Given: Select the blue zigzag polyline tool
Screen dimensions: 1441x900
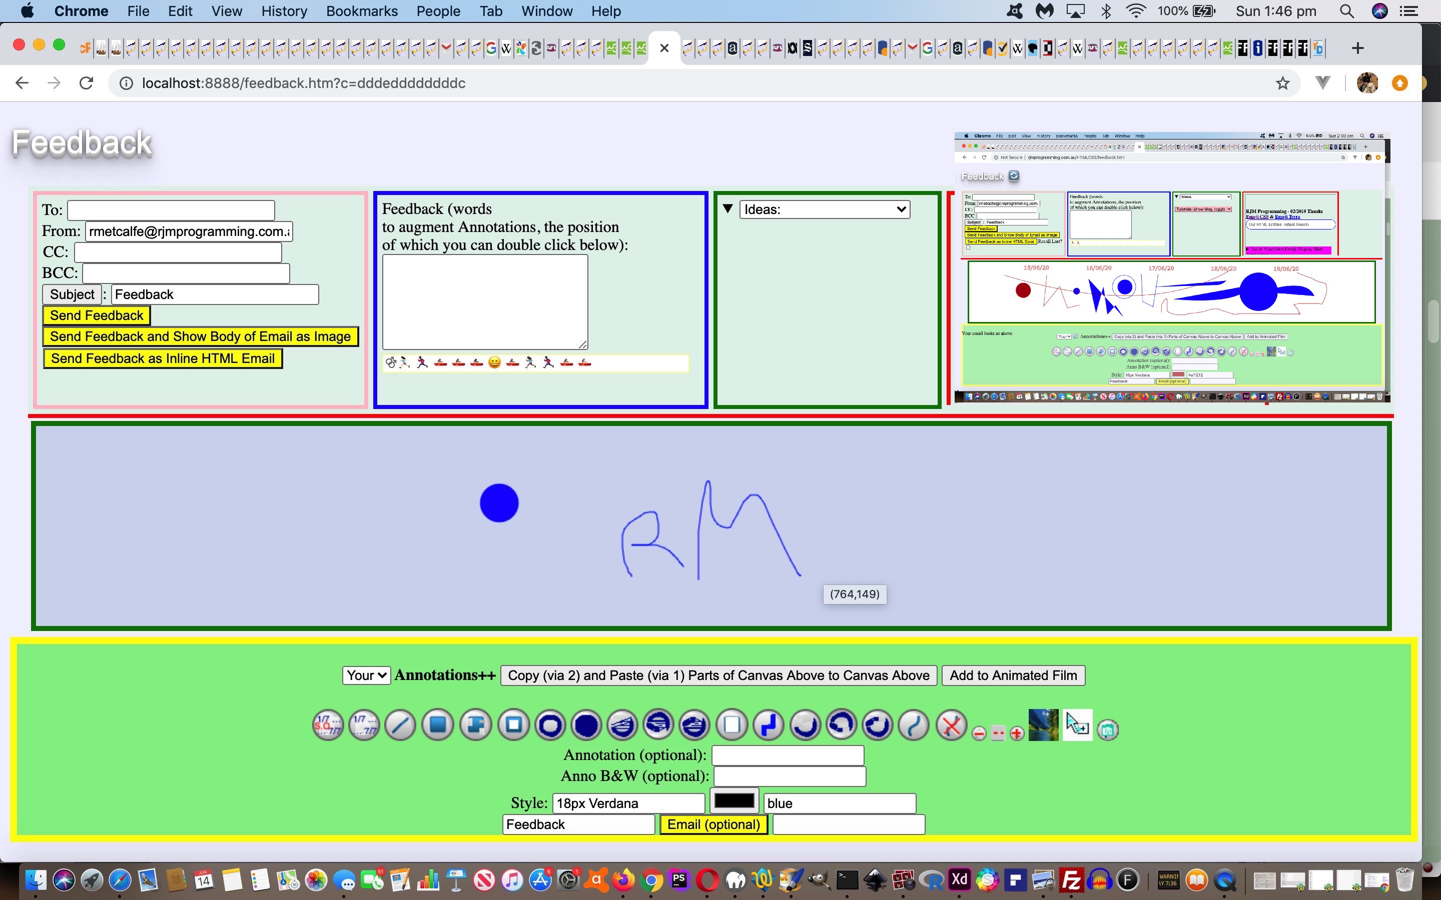Looking at the screenshot, I should coord(768,725).
